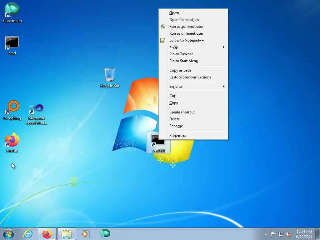The image size is (320, 240).
Task: Open the network status tray icon
Action: point(281,234)
